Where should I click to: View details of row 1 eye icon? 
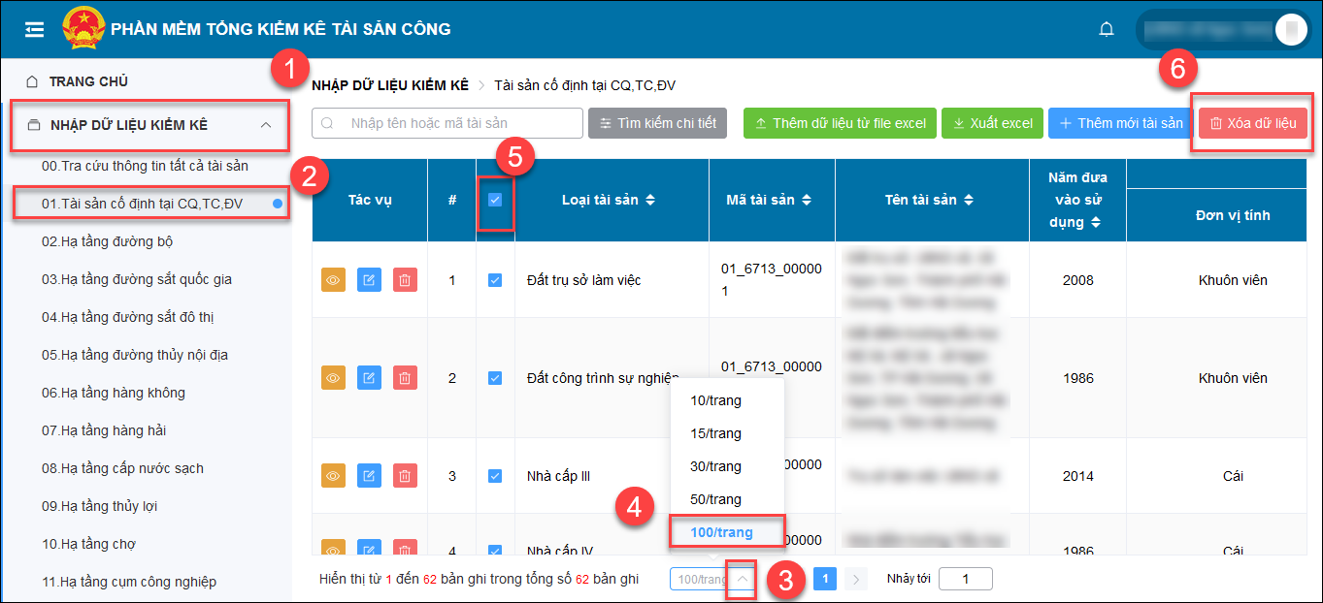(x=333, y=280)
